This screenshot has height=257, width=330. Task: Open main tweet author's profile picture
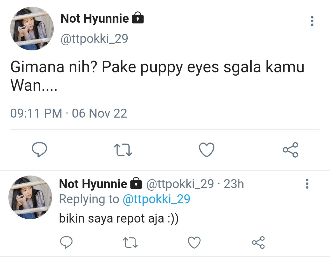pos(32,29)
